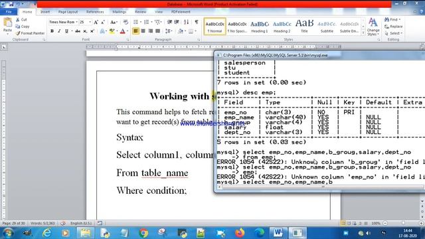Viewport: 425px width, 239px height.
Task: Click the Multilevel List icon
Action: coord(158,22)
